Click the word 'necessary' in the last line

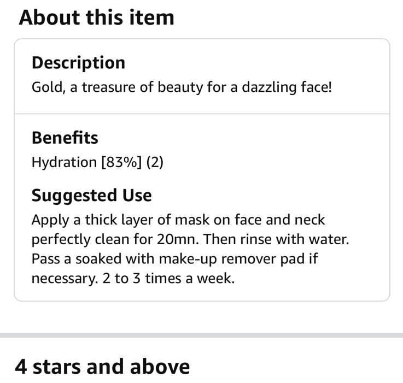click(x=65, y=279)
